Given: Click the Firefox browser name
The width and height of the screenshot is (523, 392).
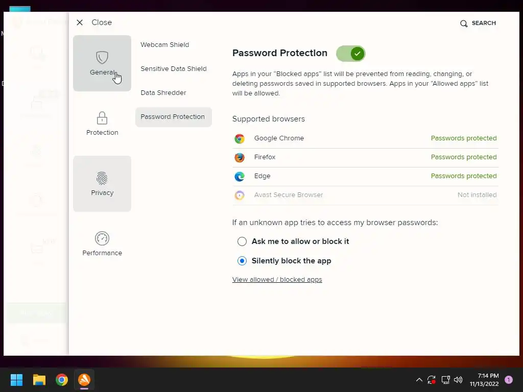Looking at the screenshot, I should point(265,157).
